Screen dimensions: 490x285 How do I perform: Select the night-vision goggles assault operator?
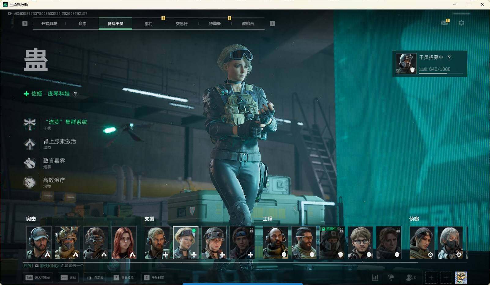(x=95, y=243)
